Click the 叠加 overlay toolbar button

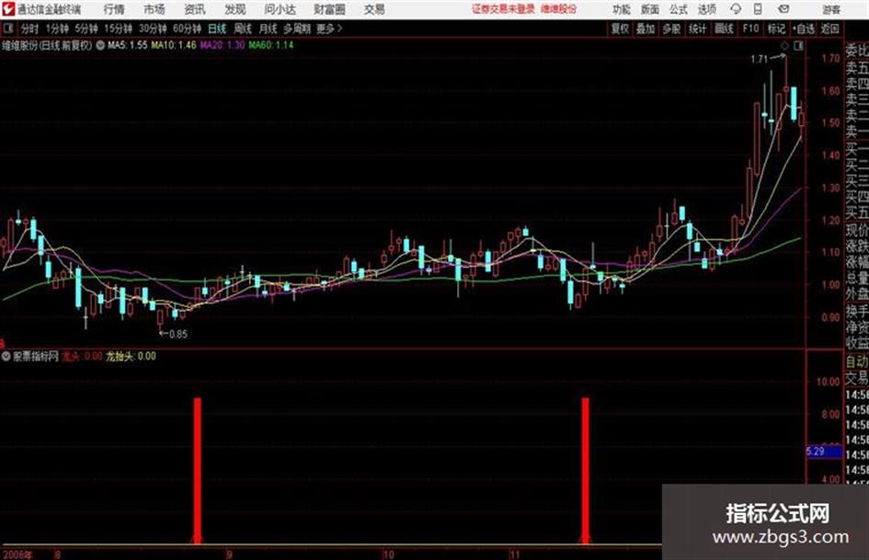click(646, 29)
